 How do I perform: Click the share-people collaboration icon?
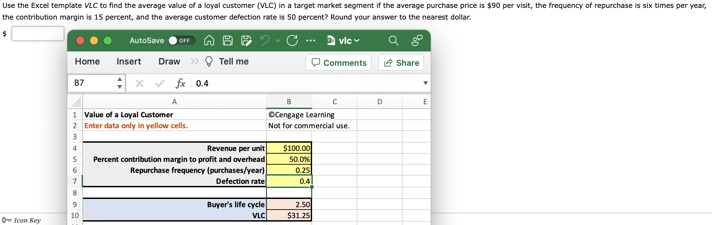[x=417, y=40]
